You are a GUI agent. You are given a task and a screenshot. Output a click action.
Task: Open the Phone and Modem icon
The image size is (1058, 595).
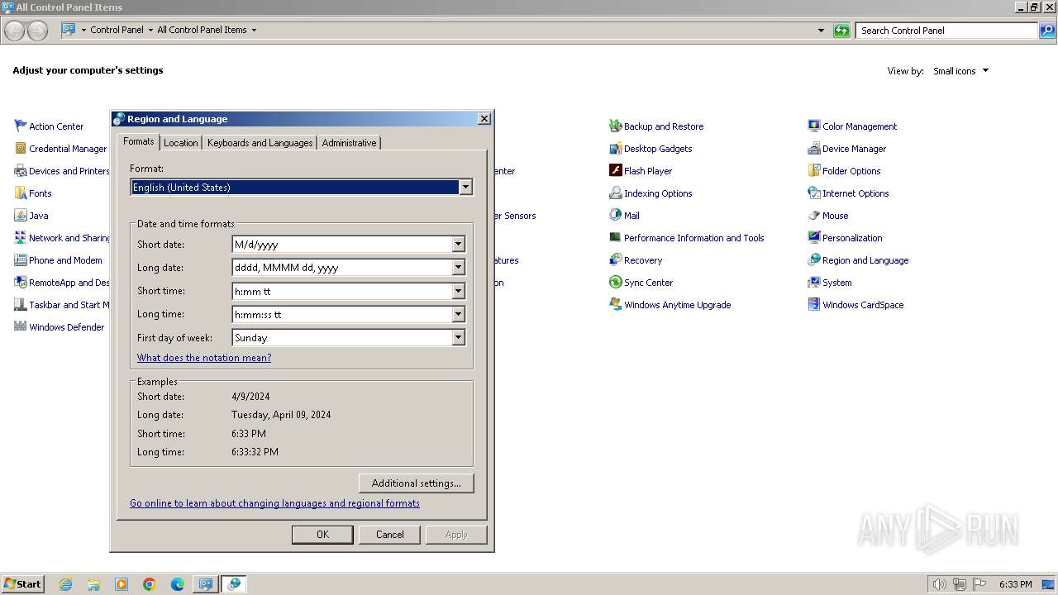coord(21,260)
